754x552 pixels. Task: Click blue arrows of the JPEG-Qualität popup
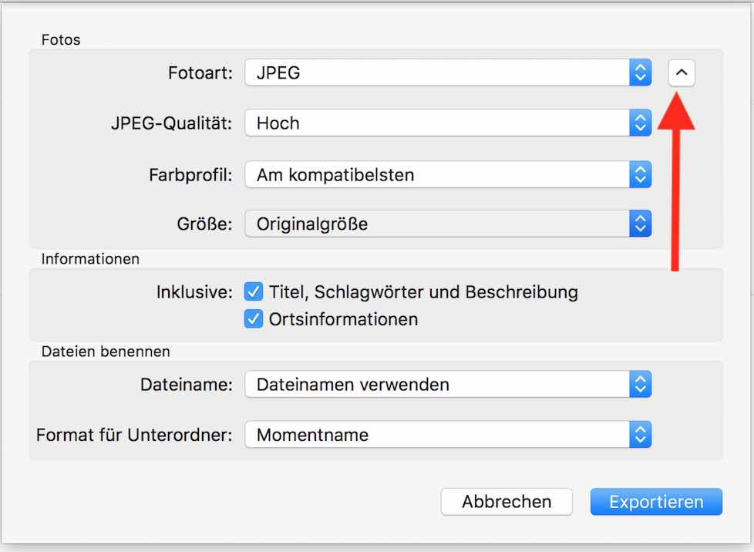click(x=640, y=123)
